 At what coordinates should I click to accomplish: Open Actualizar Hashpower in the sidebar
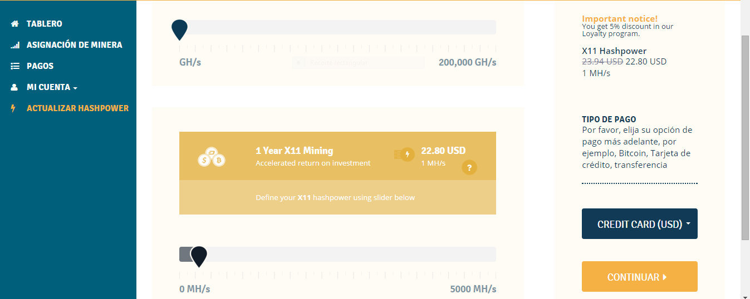[77, 108]
